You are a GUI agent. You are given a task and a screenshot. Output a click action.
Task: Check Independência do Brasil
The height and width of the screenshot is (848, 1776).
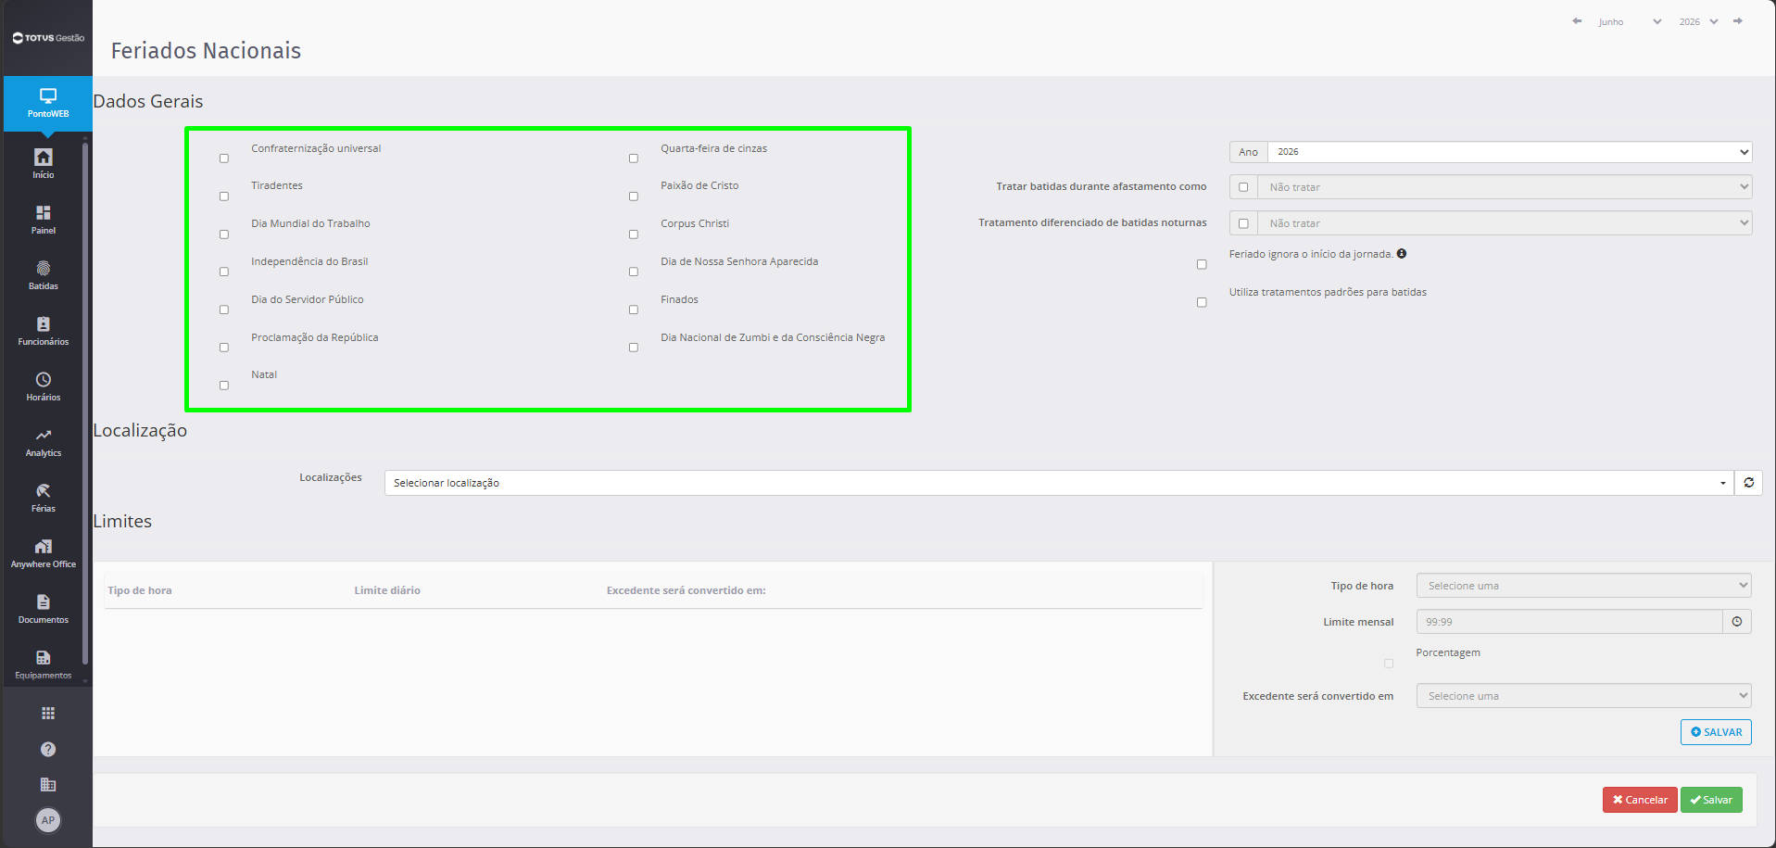tap(224, 272)
